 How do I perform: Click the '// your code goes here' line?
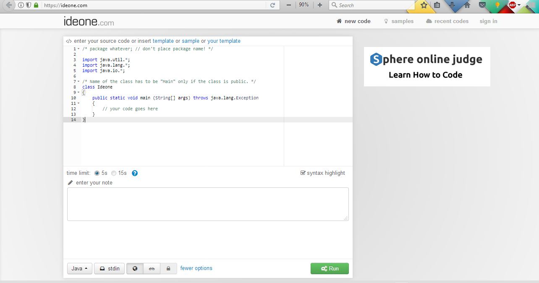tap(130, 109)
